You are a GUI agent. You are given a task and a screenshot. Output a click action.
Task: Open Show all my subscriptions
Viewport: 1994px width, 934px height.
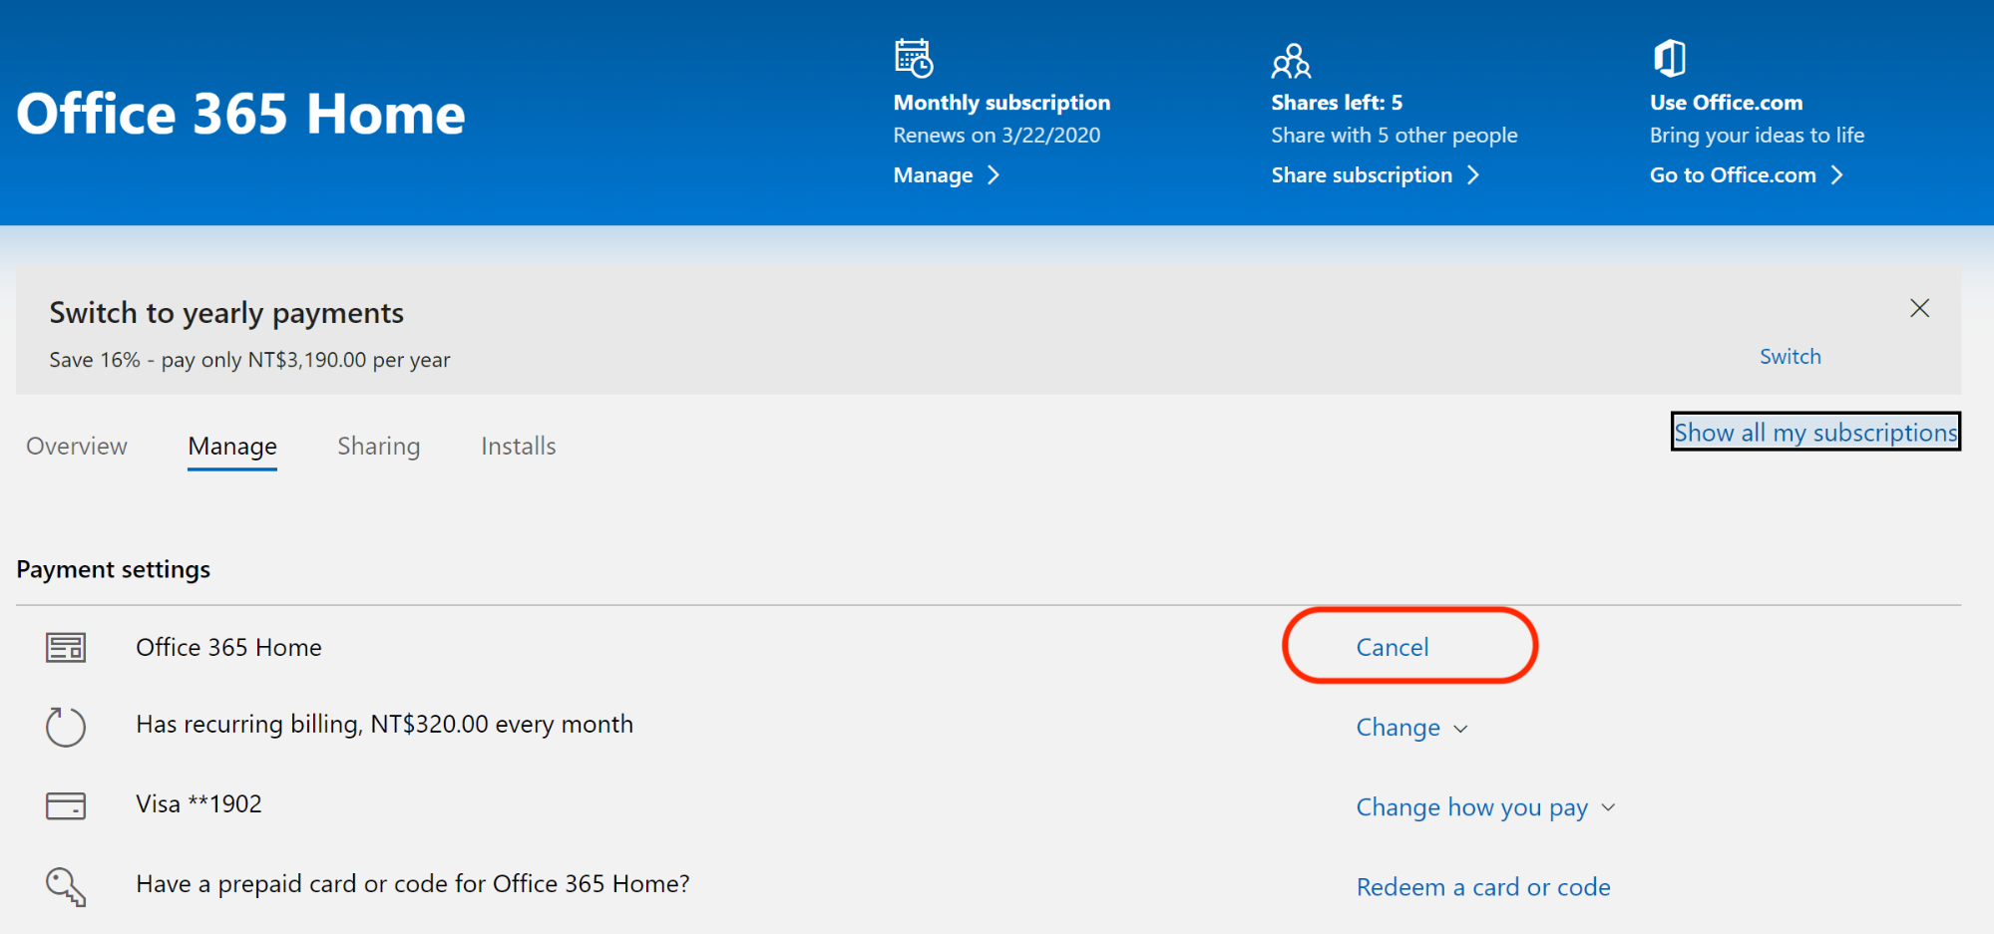coord(1814,433)
